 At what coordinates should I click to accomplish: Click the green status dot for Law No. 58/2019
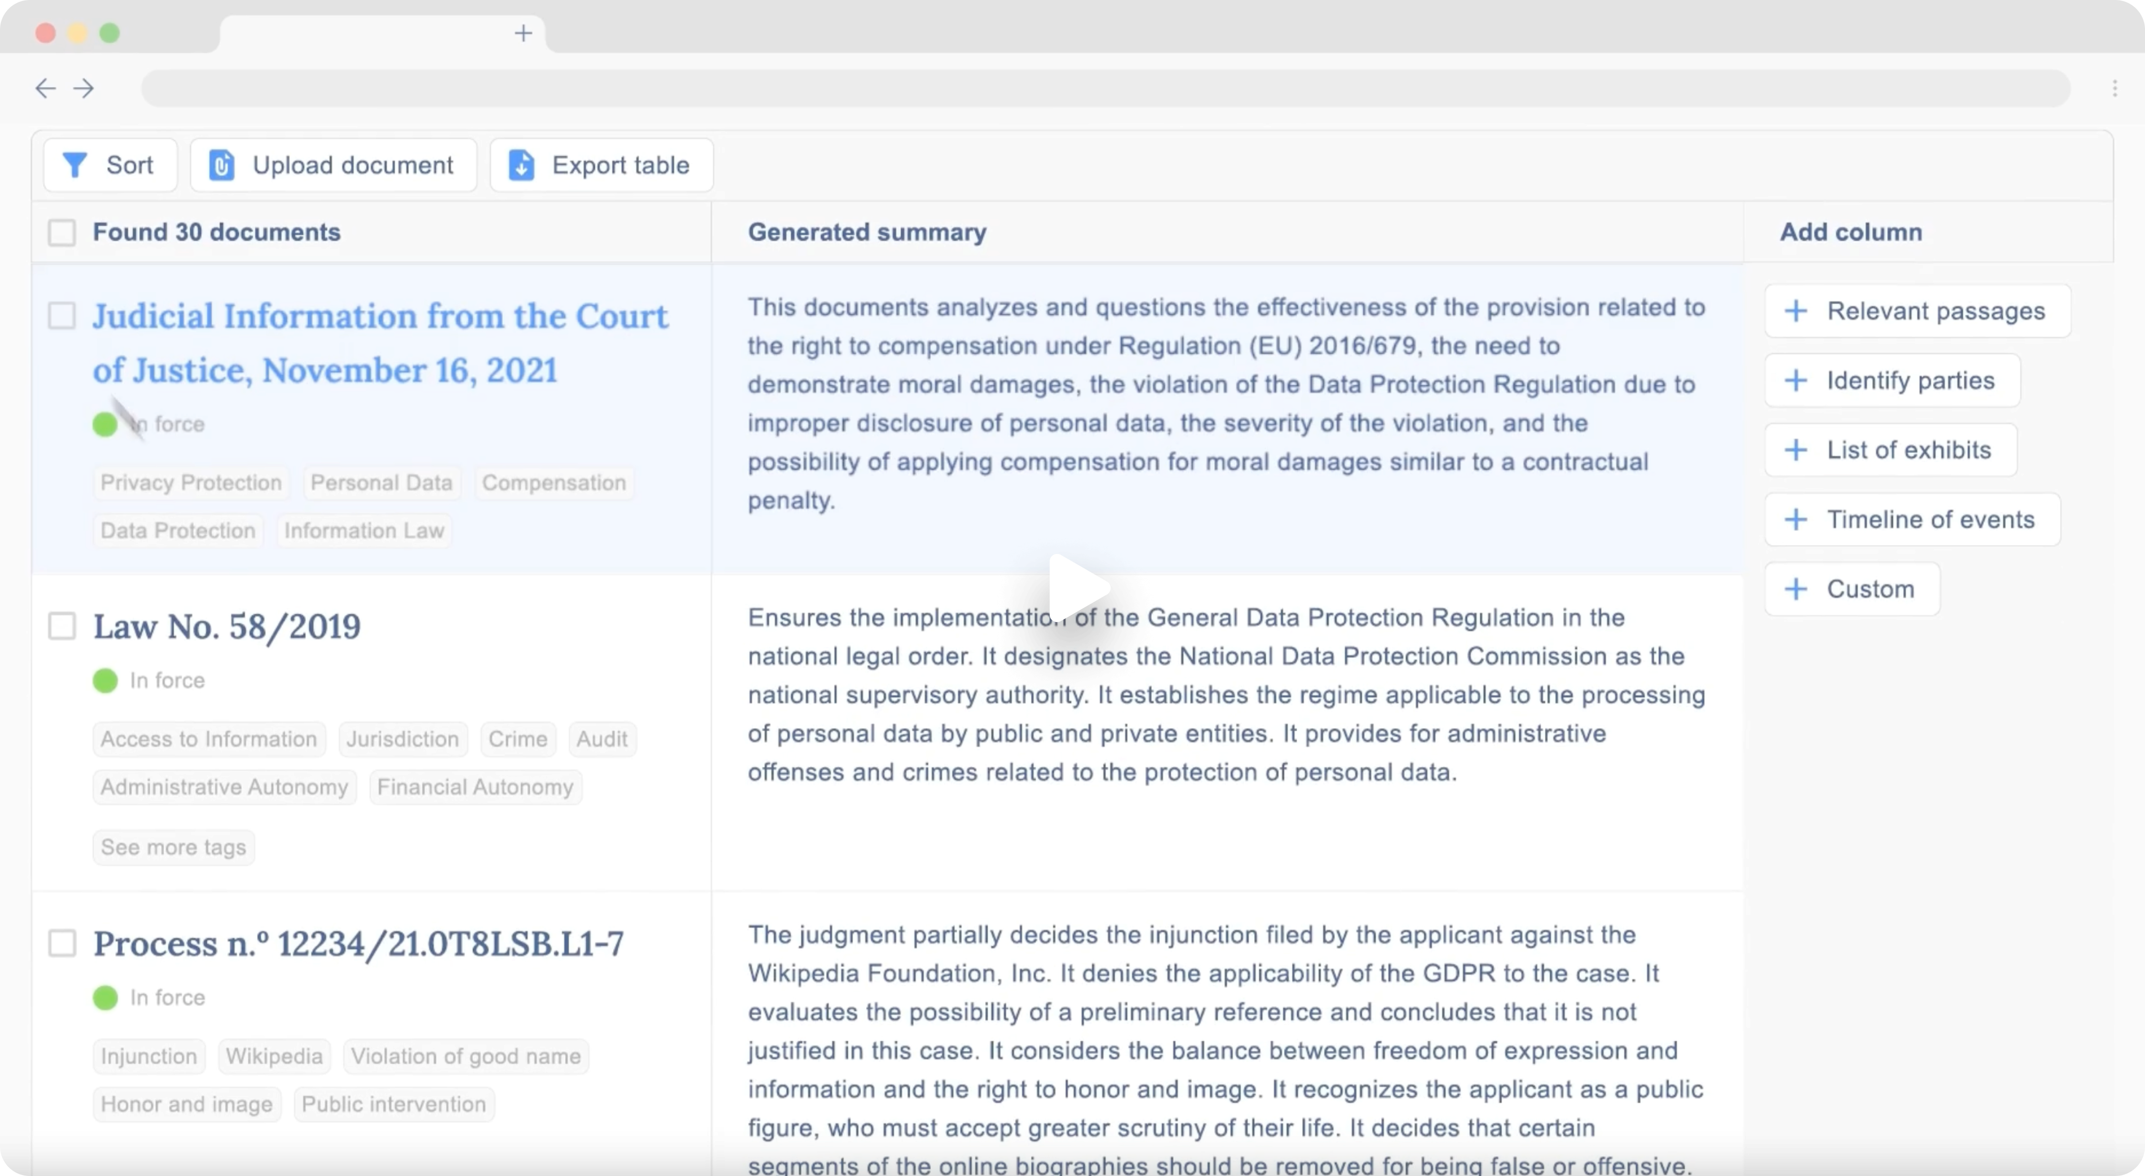(x=105, y=680)
